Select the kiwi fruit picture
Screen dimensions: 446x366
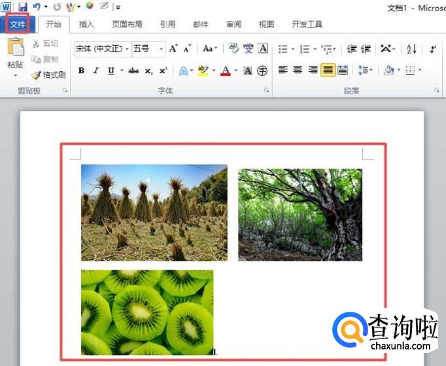click(x=147, y=312)
